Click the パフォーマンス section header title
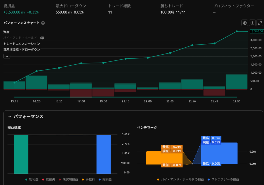Screen dimensions: 264x185 [x=28, y=117]
